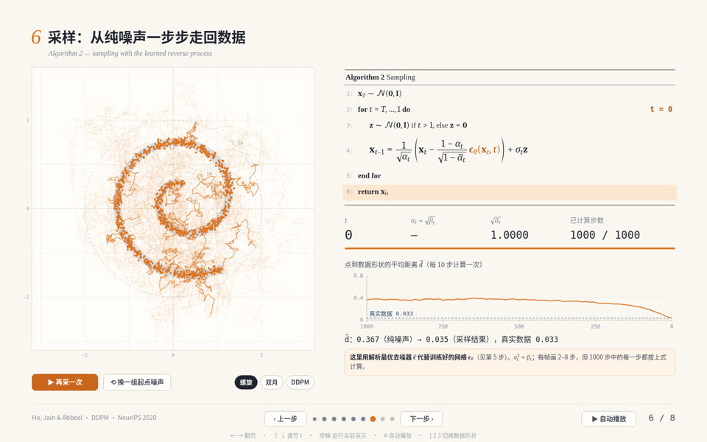Advance with the 下一步 button
Image resolution: width=707 pixels, height=442 pixels.
(x=421, y=418)
